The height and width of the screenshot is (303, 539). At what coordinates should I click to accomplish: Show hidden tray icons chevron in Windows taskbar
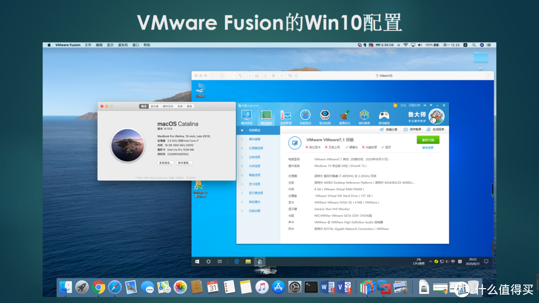(x=430, y=262)
